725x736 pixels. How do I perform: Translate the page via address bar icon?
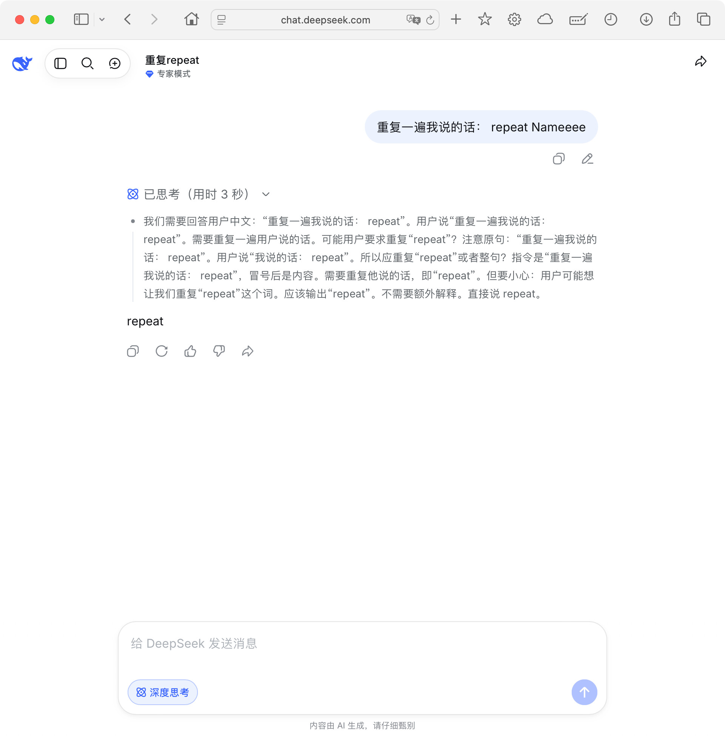point(413,19)
